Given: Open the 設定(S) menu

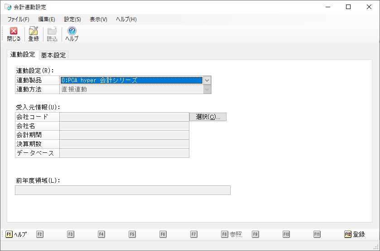Looking at the screenshot, I should pyautogui.click(x=72, y=19).
